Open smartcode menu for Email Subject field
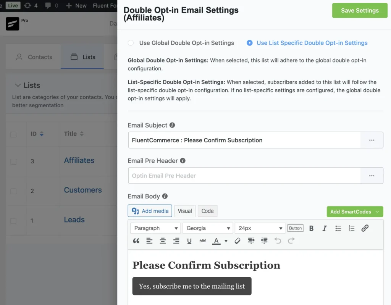Viewport: 391px width, 305px height. [x=372, y=140]
